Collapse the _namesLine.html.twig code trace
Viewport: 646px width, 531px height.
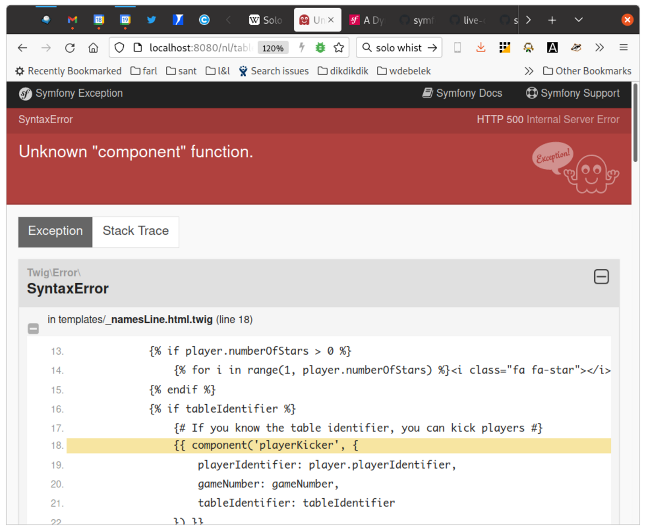33,328
